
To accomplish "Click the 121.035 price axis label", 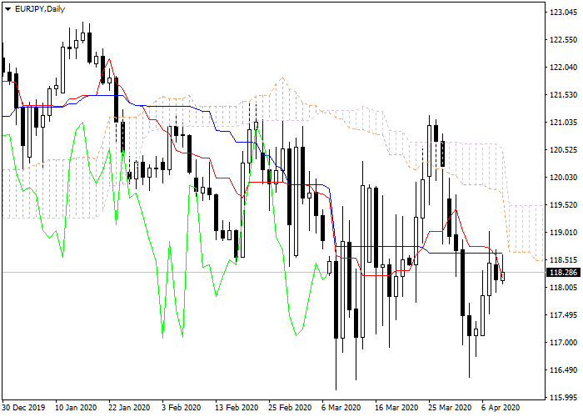I will click(x=563, y=123).
